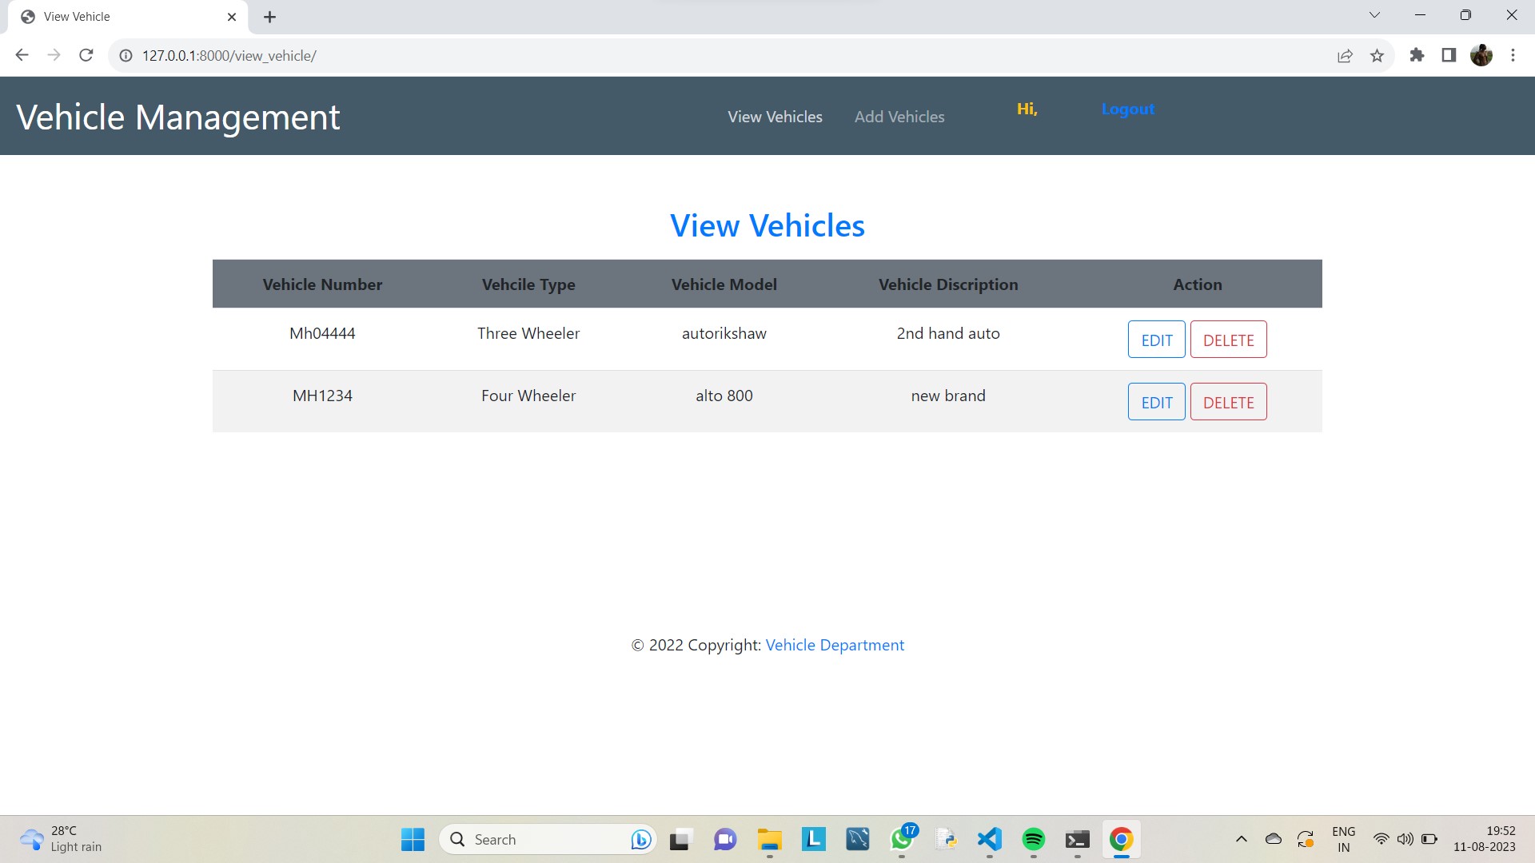Viewport: 1535px width, 863px height.
Task: Launch Visual Studio Code from the taskbar
Action: (989, 839)
